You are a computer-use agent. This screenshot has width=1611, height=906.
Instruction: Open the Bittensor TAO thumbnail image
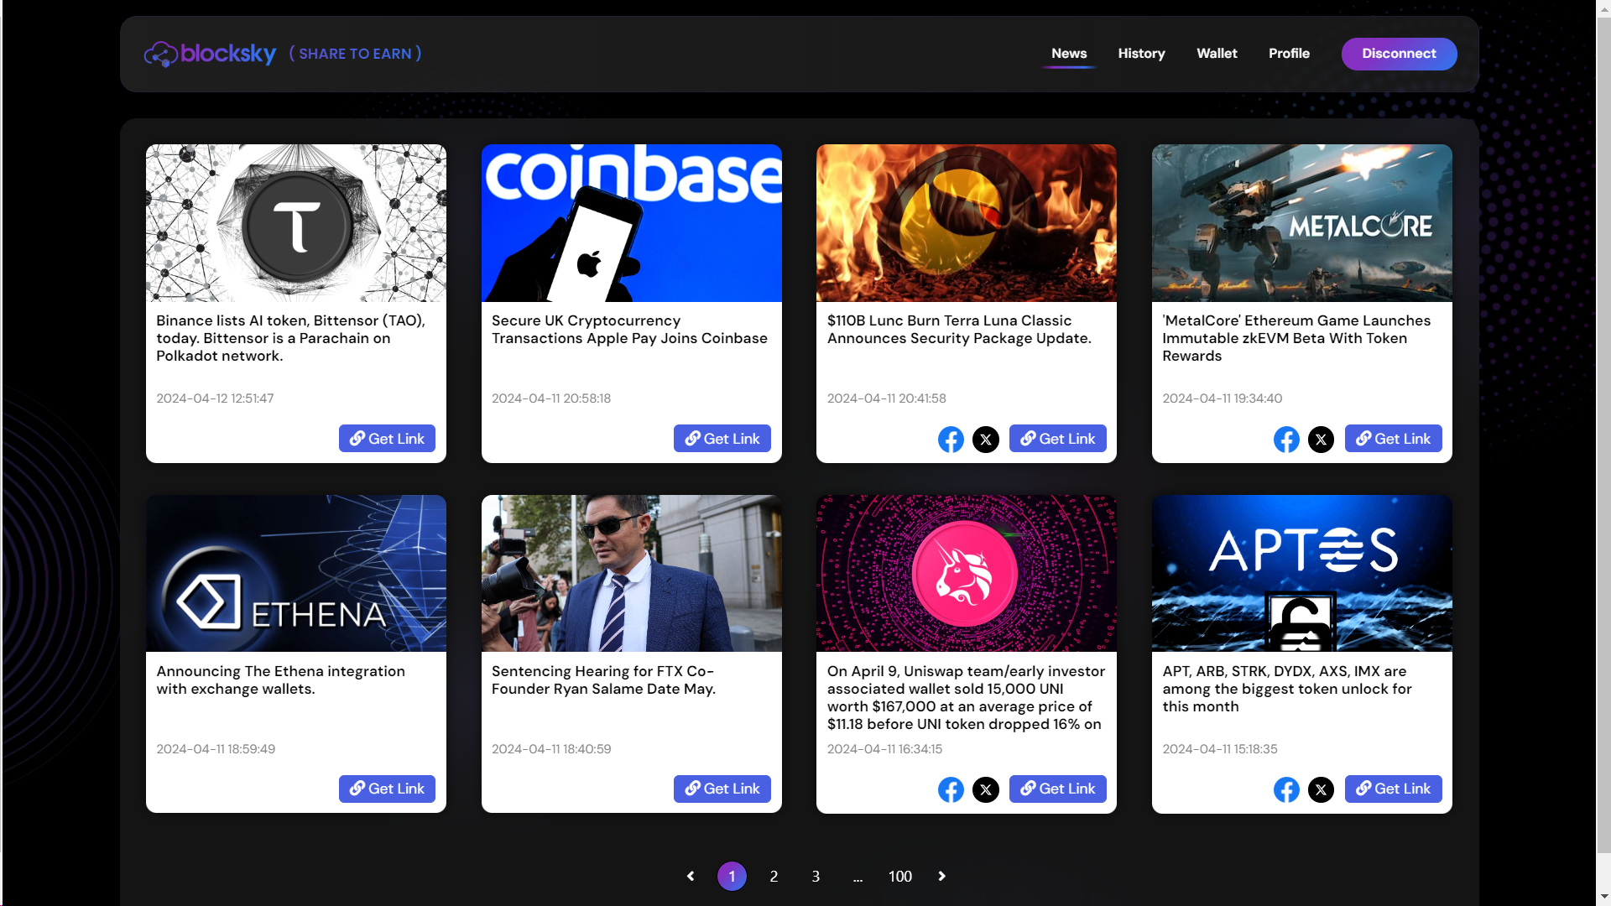(296, 223)
